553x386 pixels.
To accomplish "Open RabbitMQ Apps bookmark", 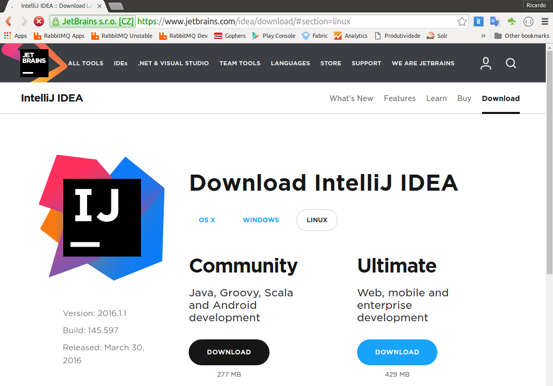I will [x=59, y=36].
